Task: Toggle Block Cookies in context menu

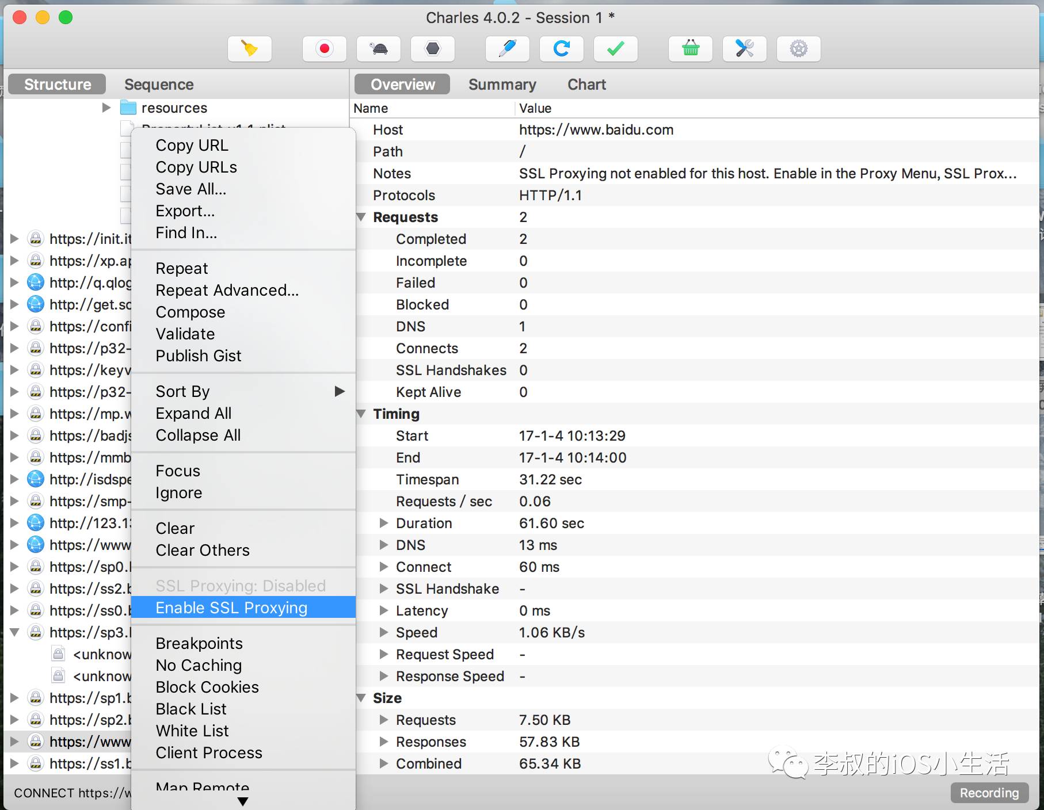Action: coord(243,687)
